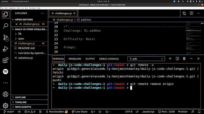Click the cloud publish status bar icon
Screen dimensions: 204x114
click(x=19, y=112)
